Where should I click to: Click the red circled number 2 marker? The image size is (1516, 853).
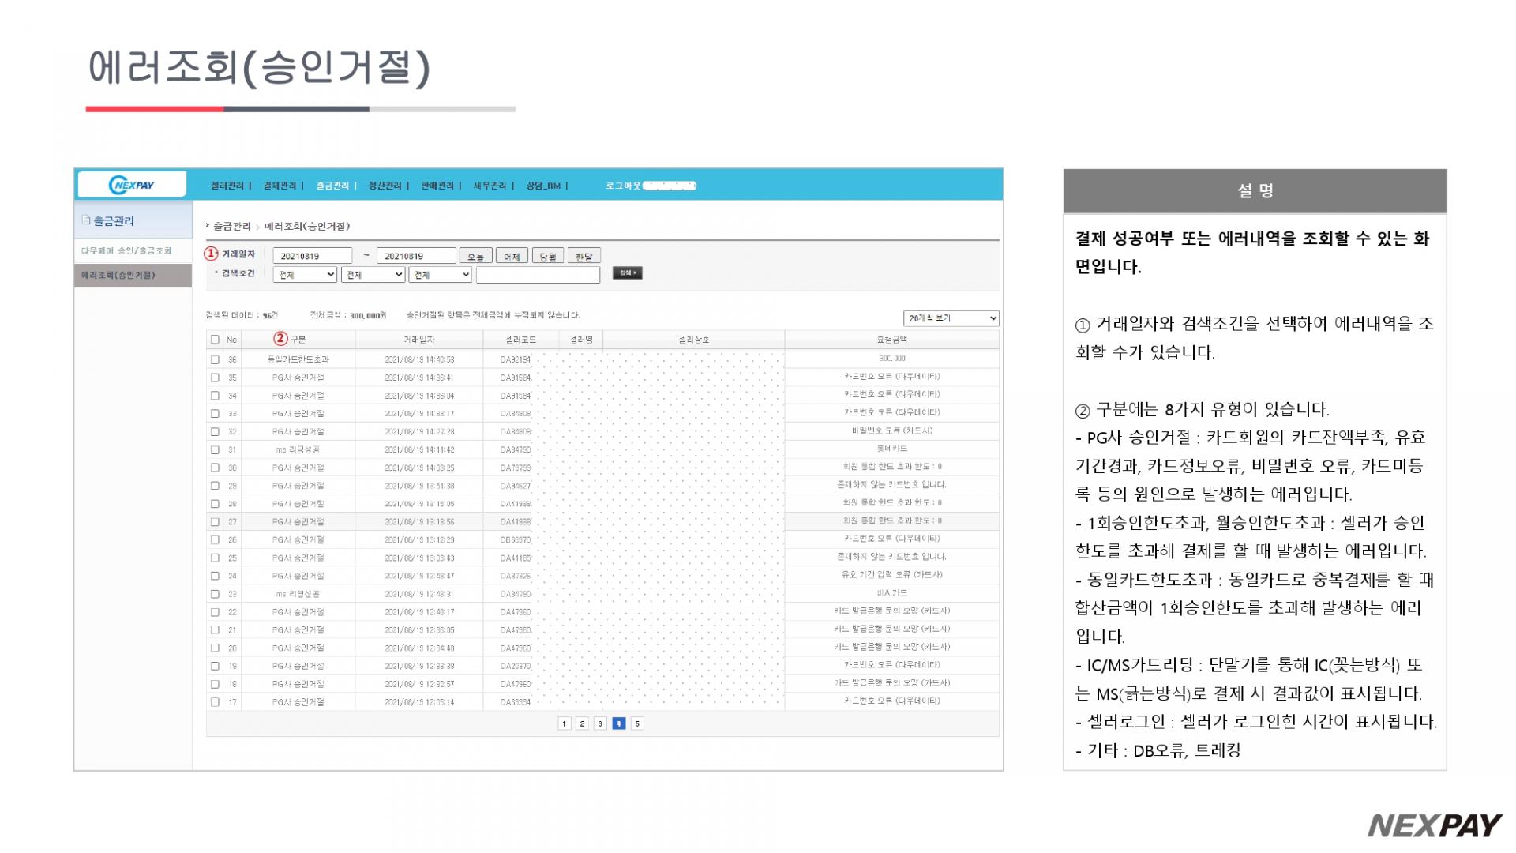[280, 339]
